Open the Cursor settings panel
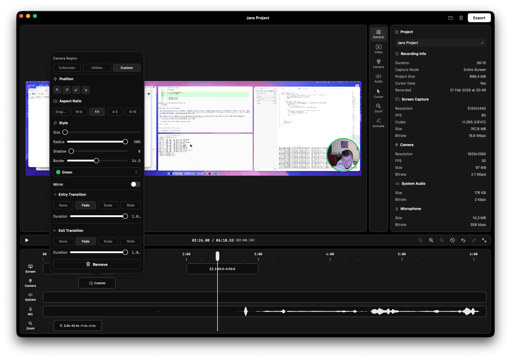The image size is (511, 359). (x=378, y=93)
